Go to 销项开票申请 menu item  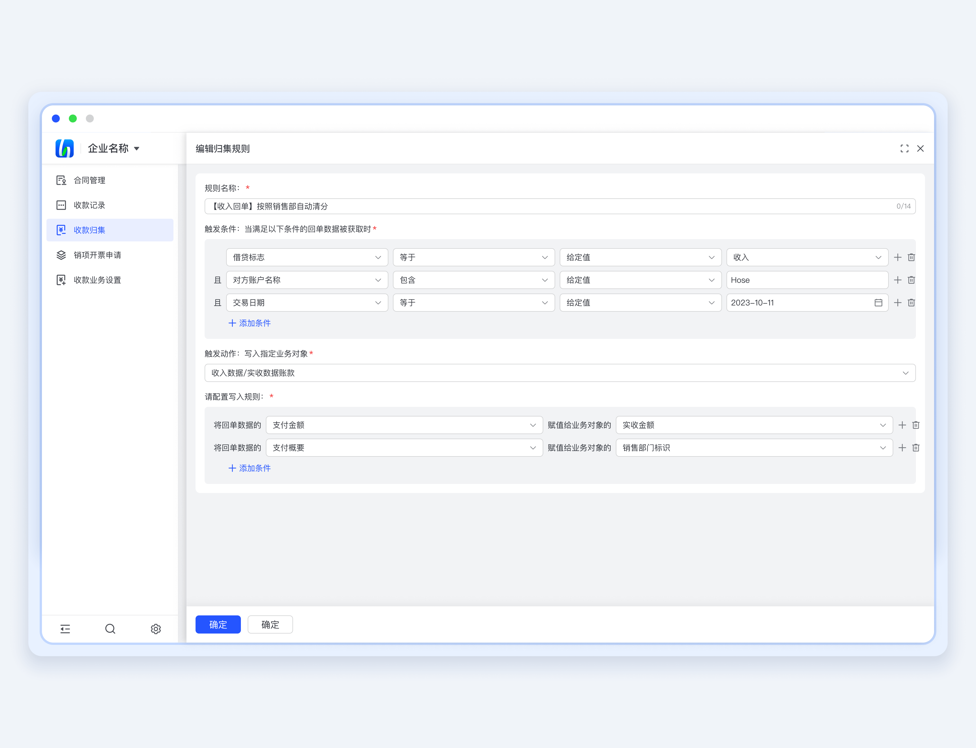click(x=97, y=255)
